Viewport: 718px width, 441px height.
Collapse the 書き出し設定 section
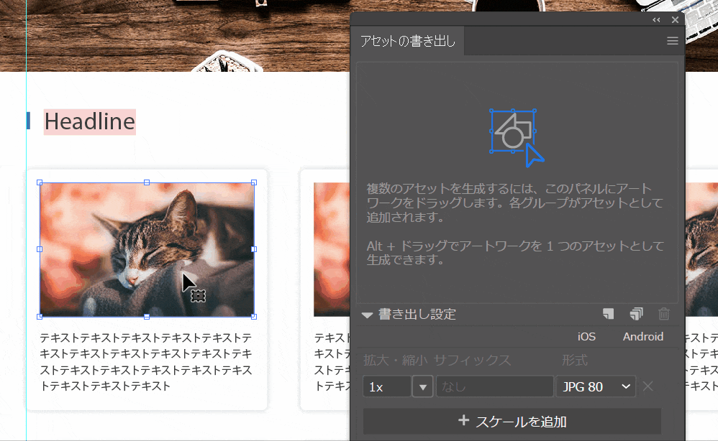click(368, 315)
